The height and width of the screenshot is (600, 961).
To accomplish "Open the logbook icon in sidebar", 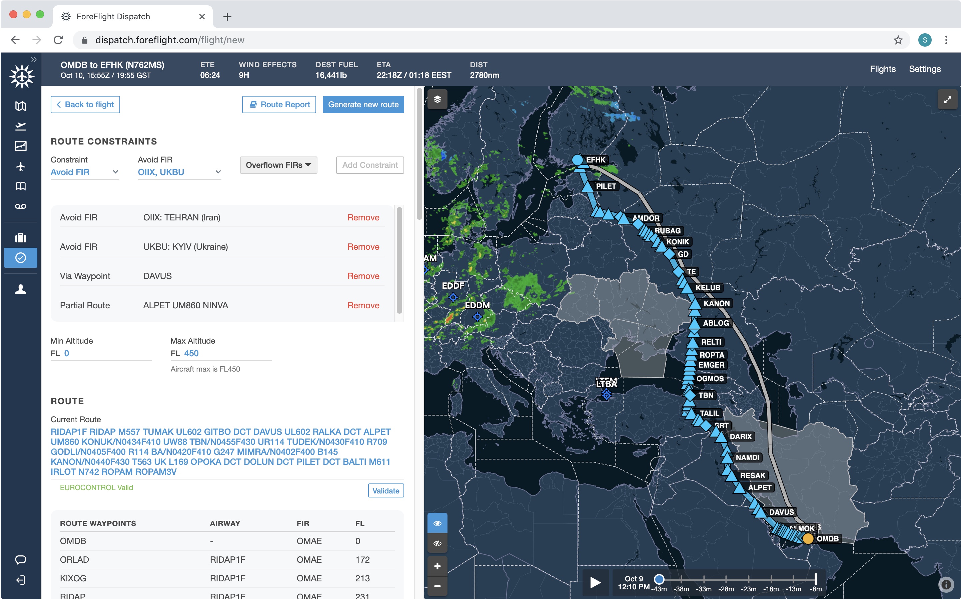I will click(x=21, y=186).
